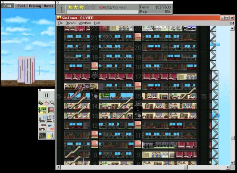This screenshot has height=173, width=237.
Task: Open the Hotel tab in map window
Action: tap(48, 6)
